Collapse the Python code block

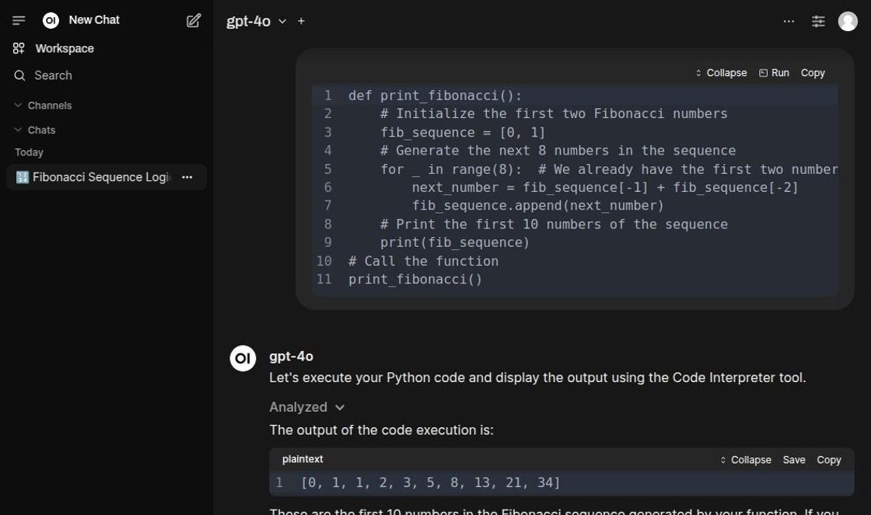(721, 73)
